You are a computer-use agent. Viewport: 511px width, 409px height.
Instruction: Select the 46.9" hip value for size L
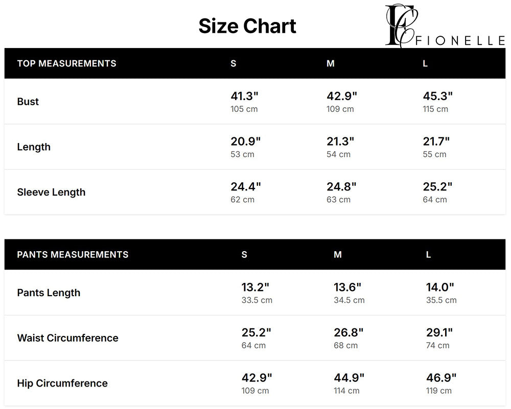click(441, 378)
